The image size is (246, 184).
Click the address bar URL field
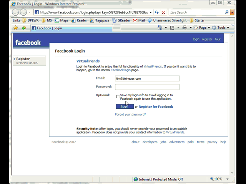(x=94, y=12)
